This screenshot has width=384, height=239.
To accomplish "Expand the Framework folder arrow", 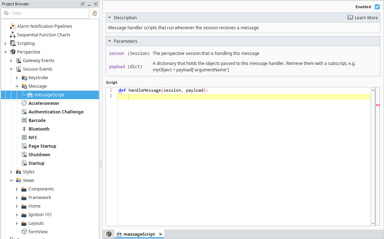I will point(17,198).
